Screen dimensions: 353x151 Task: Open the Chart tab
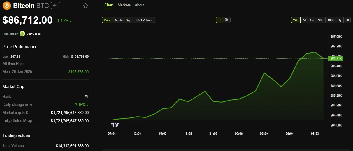click(109, 5)
